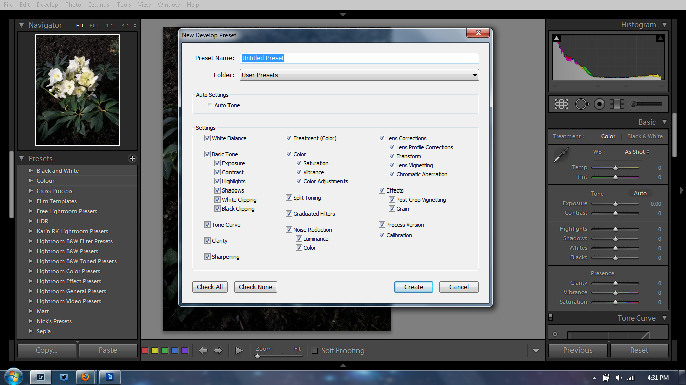Viewport: 686px width, 385px height.
Task: Open toolbar content dropdown arrow
Action: coord(536,351)
